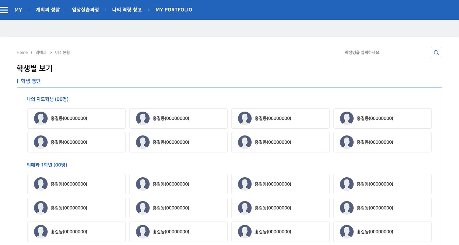Open first student card under 의예과 1학년

(x=76, y=184)
